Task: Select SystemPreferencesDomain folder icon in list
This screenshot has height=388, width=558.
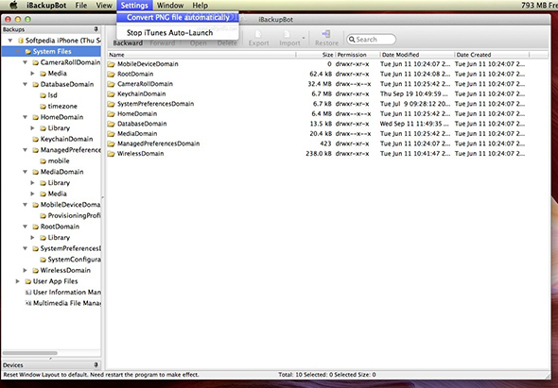Action: (111, 104)
